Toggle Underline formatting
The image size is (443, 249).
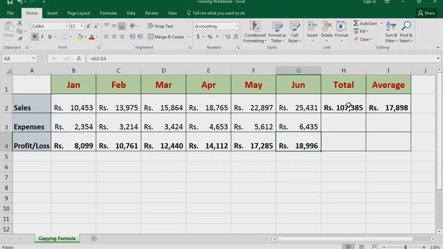point(50,37)
